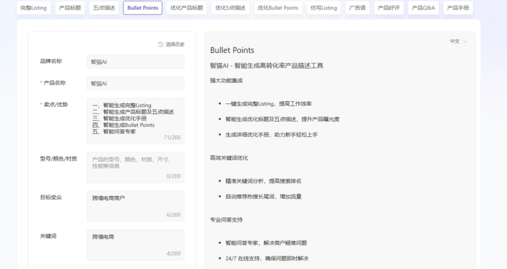Expand the 中文 language dropdown
The height and width of the screenshot is (269, 507).
tap(459, 41)
